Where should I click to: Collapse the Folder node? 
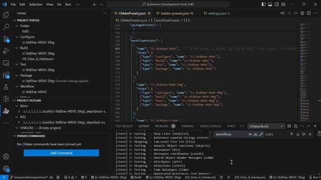17,26
